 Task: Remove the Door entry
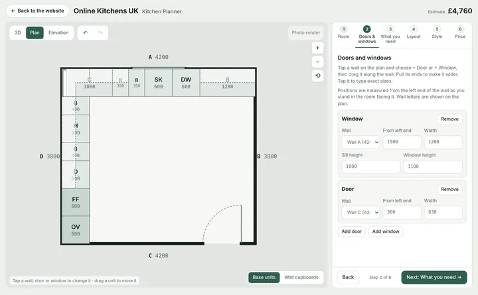[449, 190]
